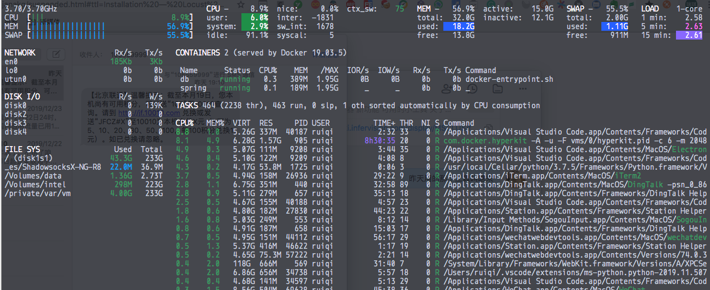Select the WebKit.framework process row

[x=442, y=264]
